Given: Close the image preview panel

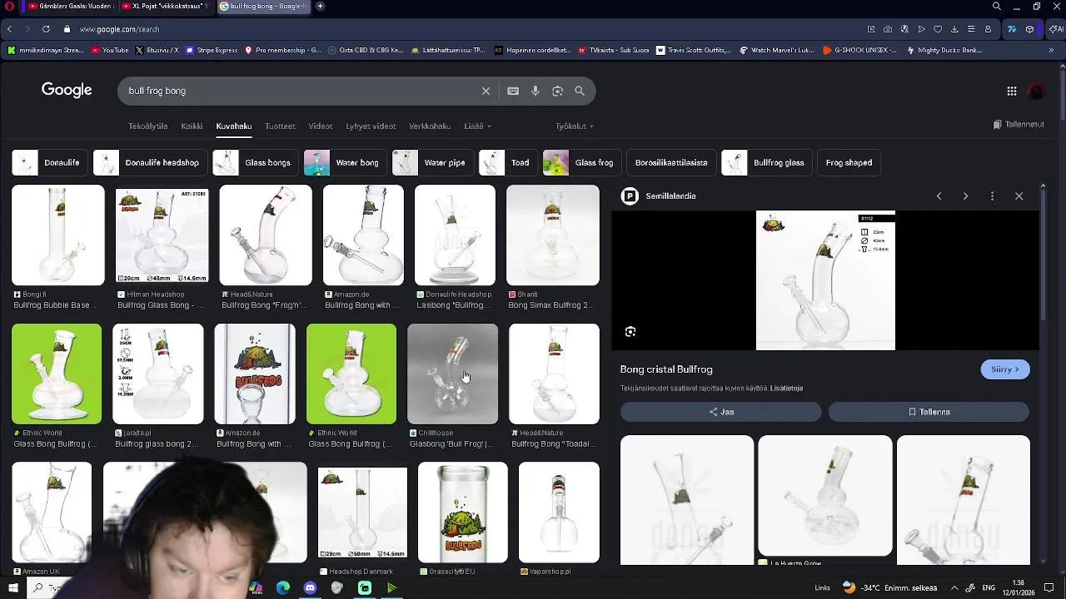Looking at the screenshot, I should pos(1019,196).
